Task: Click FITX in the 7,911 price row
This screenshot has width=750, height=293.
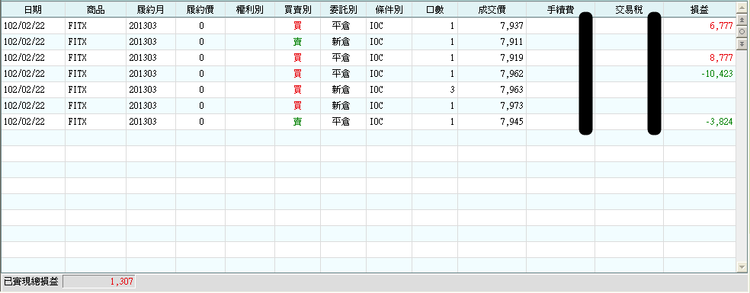Action: click(77, 42)
